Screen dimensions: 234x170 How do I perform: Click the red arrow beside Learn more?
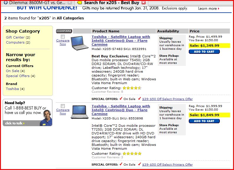point(219,9)
